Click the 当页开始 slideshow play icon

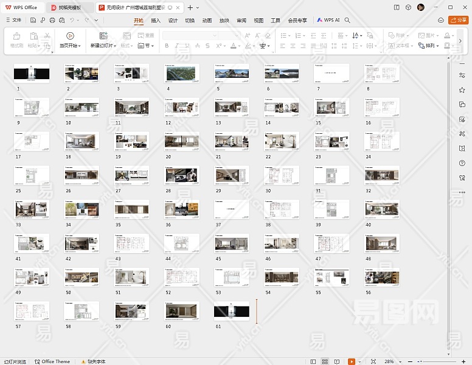[70, 36]
